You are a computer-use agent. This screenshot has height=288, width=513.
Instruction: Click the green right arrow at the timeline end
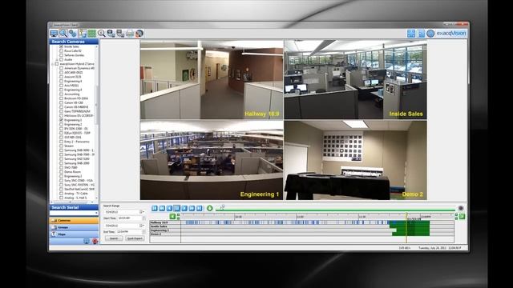click(x=462, y=217)
